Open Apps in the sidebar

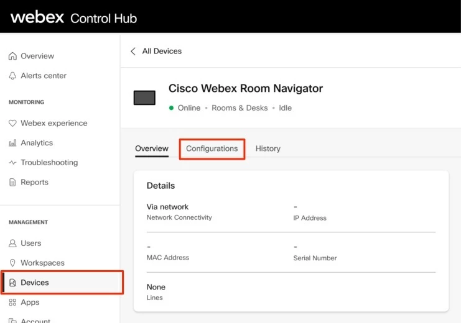(30, 302)
